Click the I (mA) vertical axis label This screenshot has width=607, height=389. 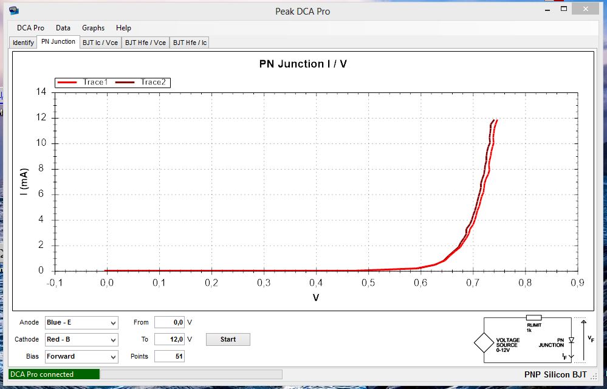click(x=24, y=182)
